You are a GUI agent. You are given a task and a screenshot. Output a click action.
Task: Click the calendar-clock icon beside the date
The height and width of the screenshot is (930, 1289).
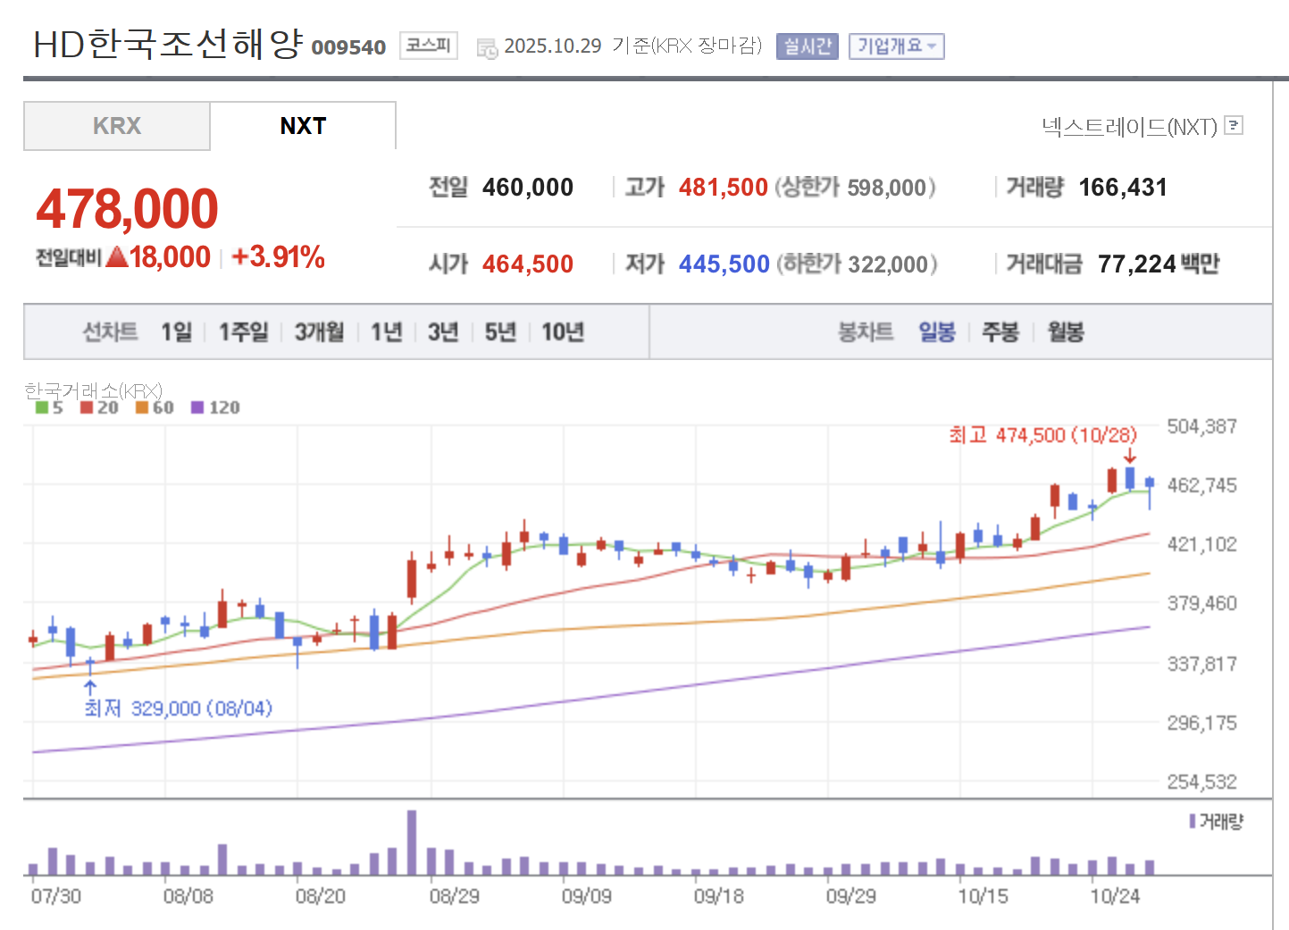click(x=487, y=48)
